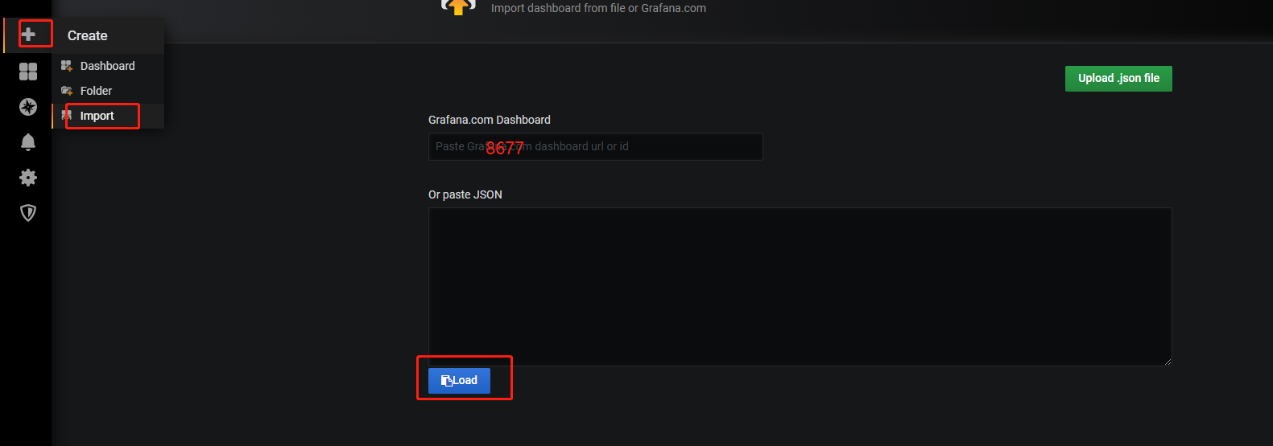This screenshot has height=446, width=1273.
Task: Open the Alerting bell sidebar icon
Action: click(x=28, y=142)
